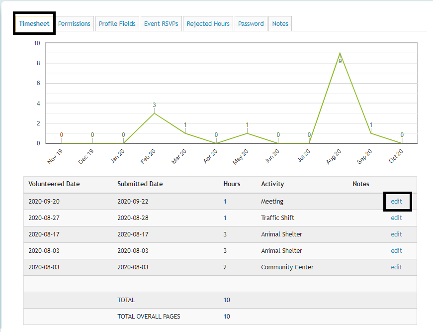Open the Timesheet tab
Viewport: 433px width, 332px height.
[x=34, y=24]
